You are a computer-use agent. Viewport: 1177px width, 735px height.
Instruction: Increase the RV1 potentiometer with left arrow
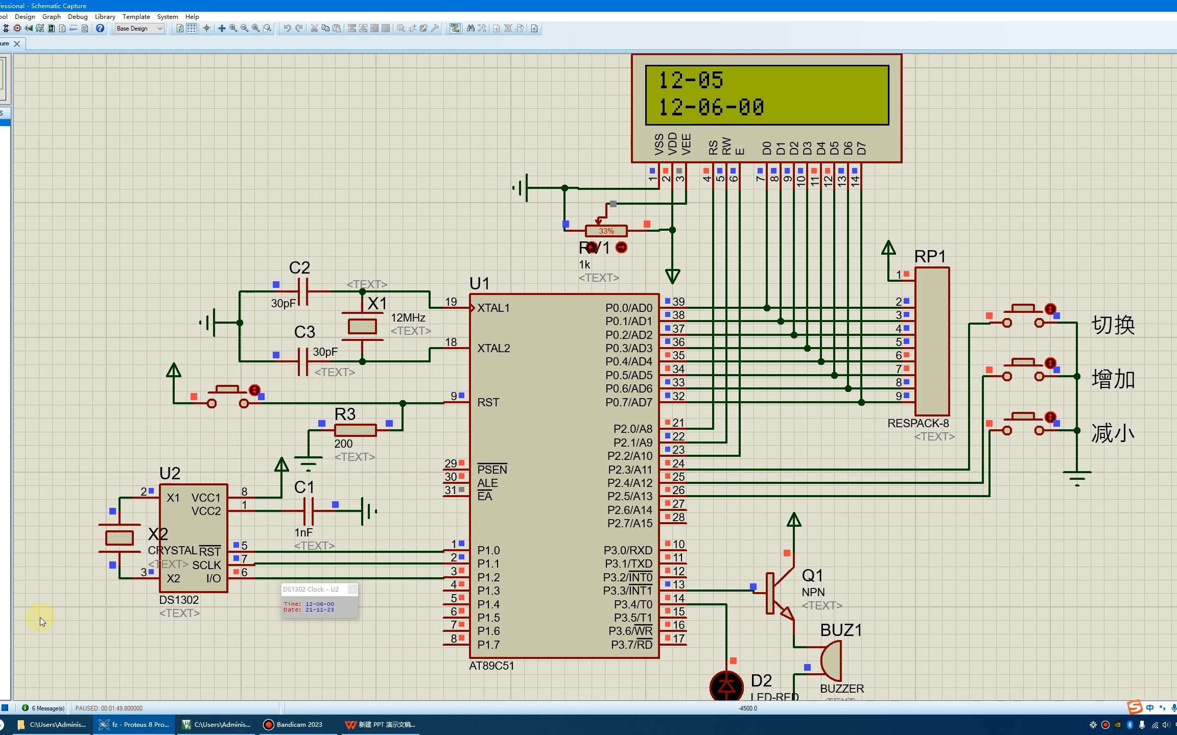point(591,248)
